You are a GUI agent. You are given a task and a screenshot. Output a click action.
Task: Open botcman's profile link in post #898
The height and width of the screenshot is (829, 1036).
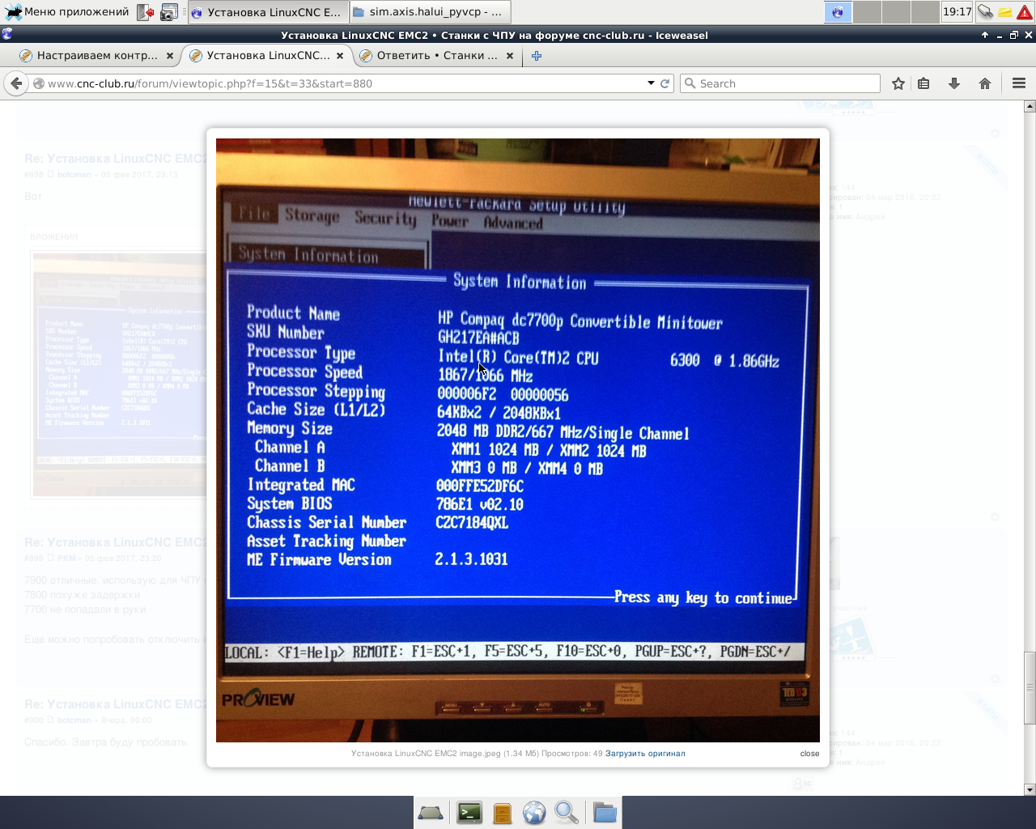pos(74,175)
